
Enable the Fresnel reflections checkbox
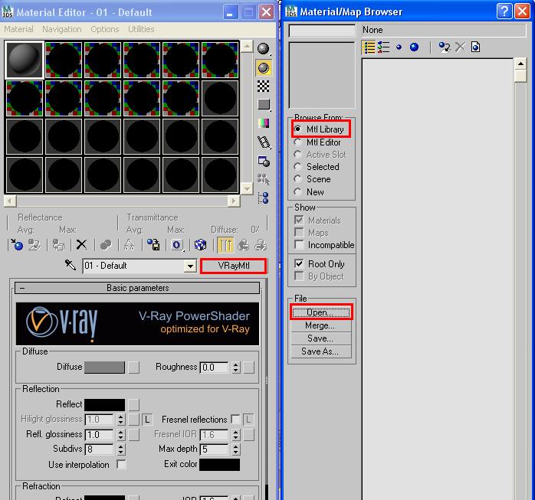(235, 420)
